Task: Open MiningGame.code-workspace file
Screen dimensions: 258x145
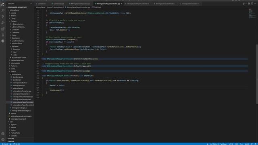Action: pos(21,116)
